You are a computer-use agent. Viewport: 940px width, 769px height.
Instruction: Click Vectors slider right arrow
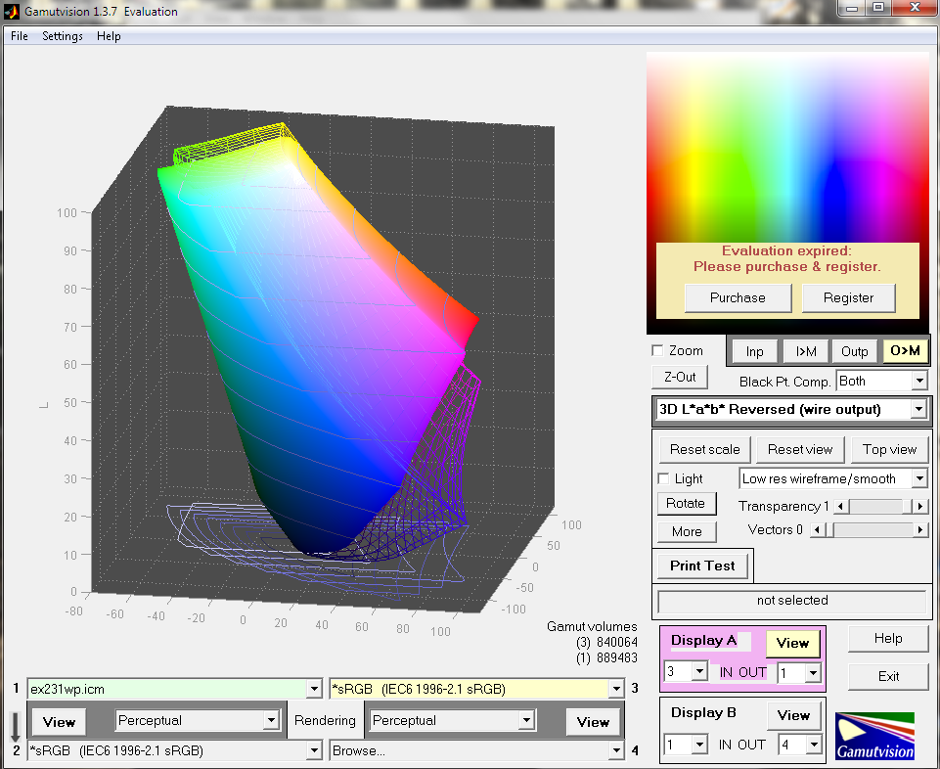click(x=920, y=529)
